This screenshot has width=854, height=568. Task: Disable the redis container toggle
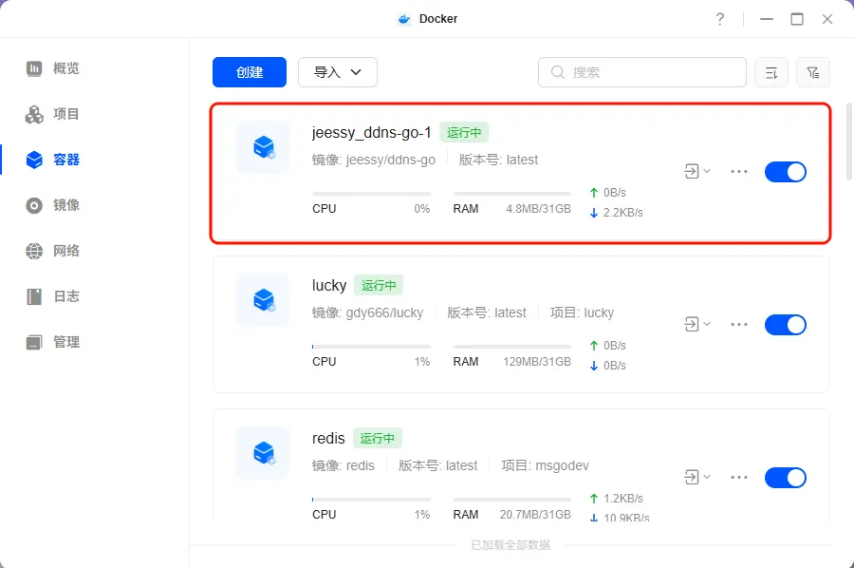click(785, 477)
